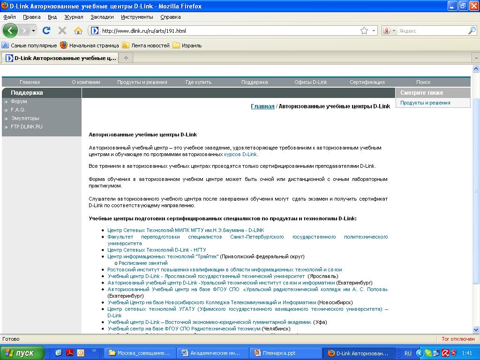480x360 pixels.
Task: Open the Начальная страница bookmark
Action: point(90,45)
